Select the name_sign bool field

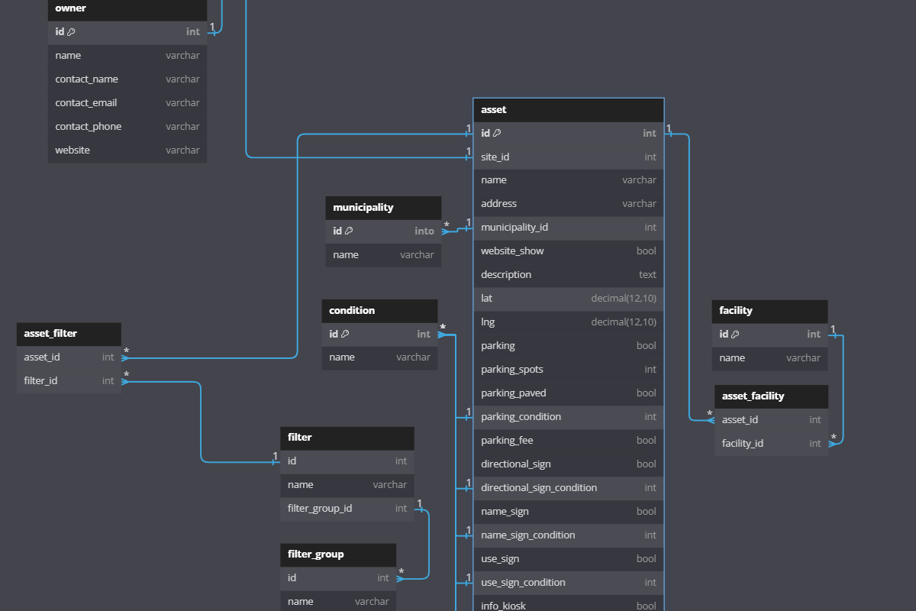[569, 512]
